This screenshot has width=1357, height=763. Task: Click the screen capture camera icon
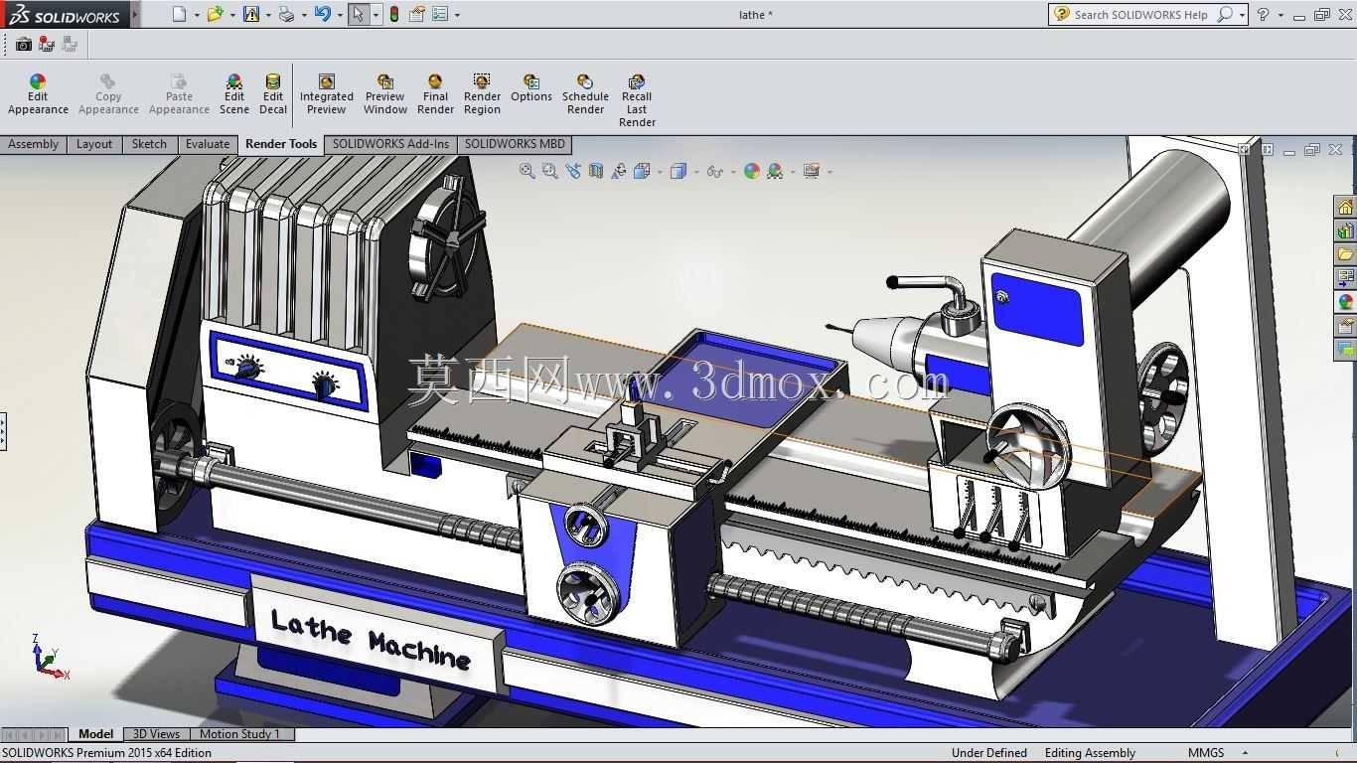tap(23, 44)
